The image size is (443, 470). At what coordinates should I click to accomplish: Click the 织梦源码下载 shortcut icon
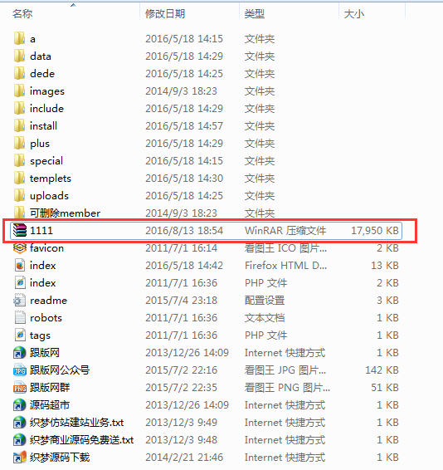coord(20,457)
